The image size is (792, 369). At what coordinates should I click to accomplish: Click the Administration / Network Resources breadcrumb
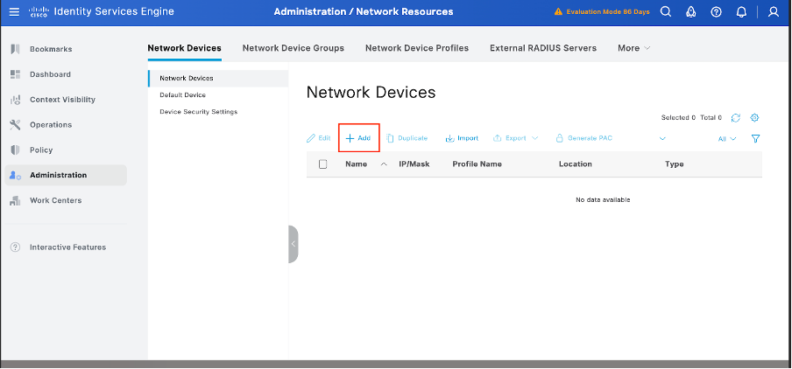coord(364,11)
